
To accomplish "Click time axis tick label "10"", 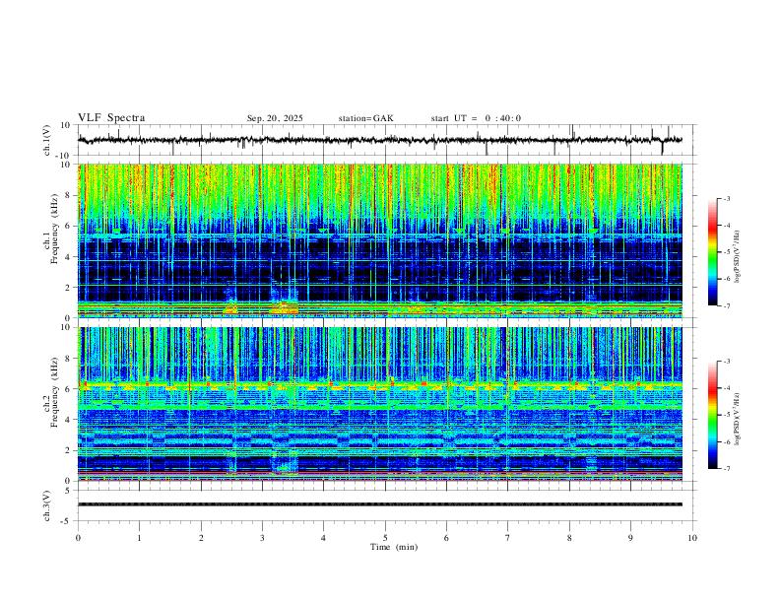I will 692,538.
